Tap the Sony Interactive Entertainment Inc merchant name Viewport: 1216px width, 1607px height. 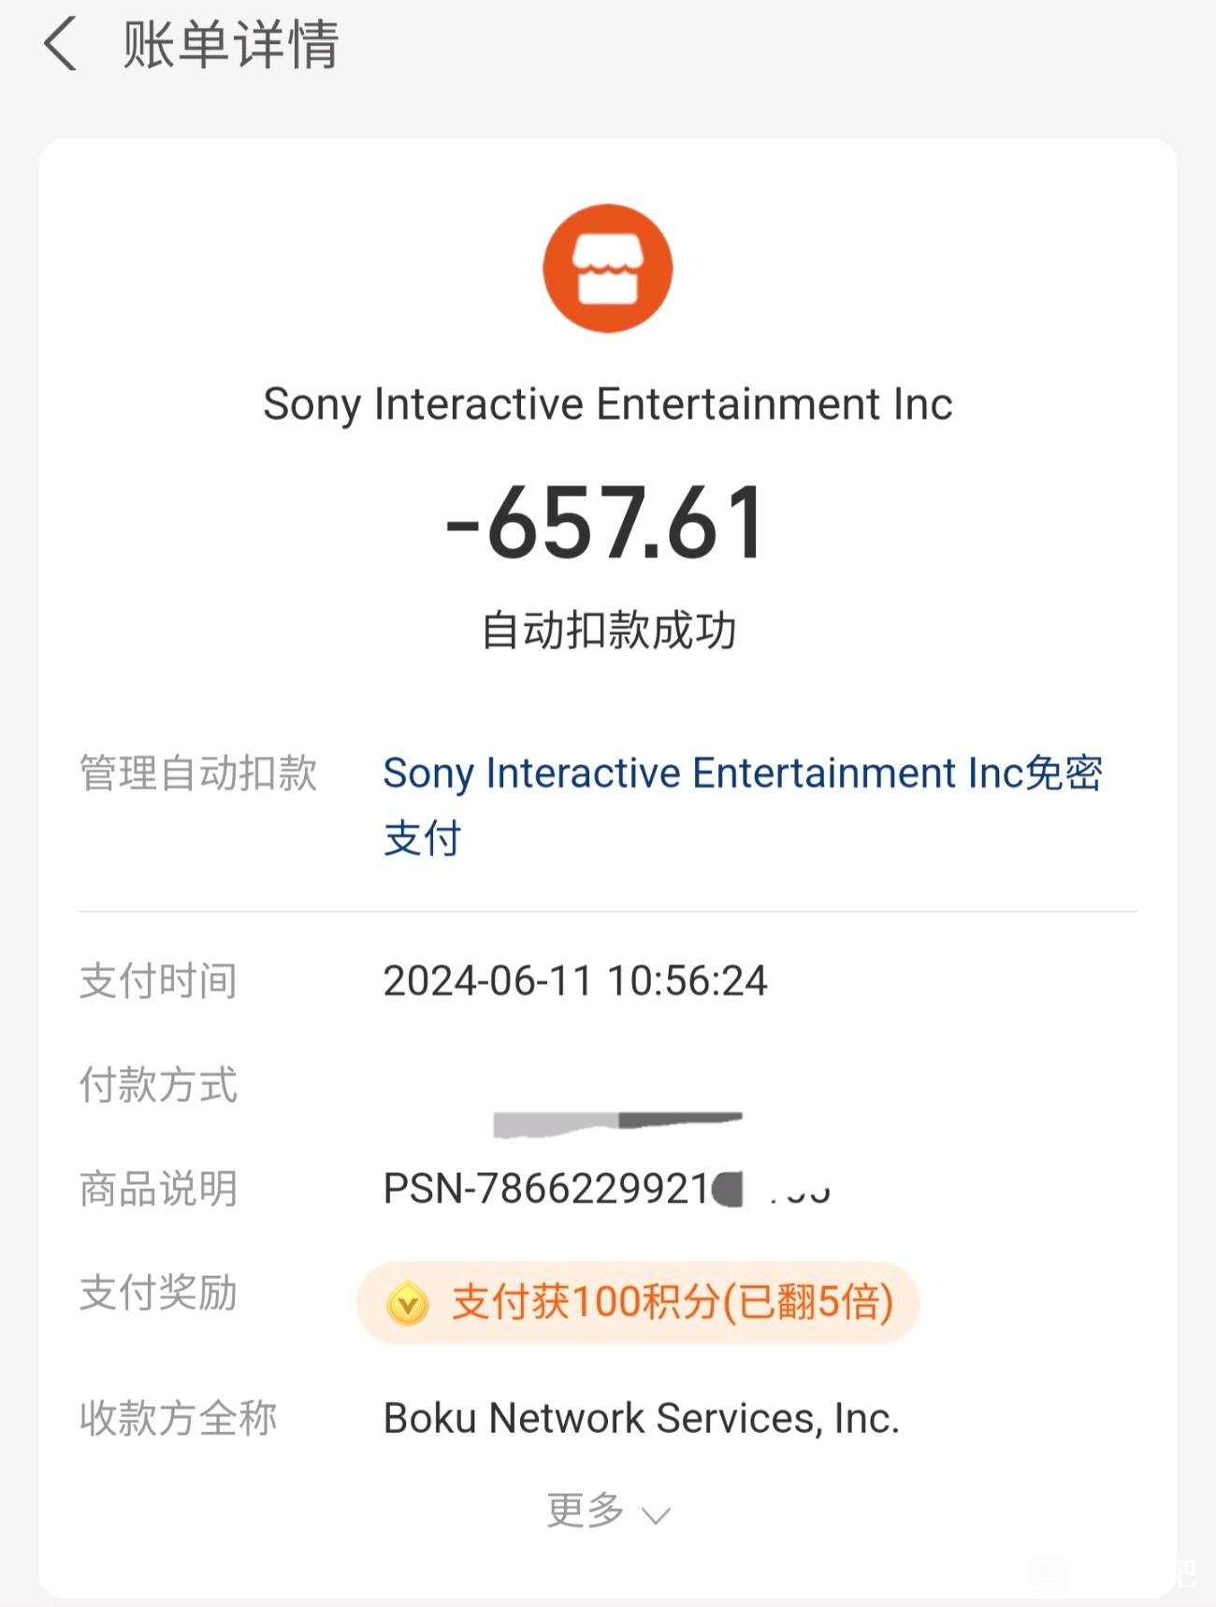tap(608, 405)
